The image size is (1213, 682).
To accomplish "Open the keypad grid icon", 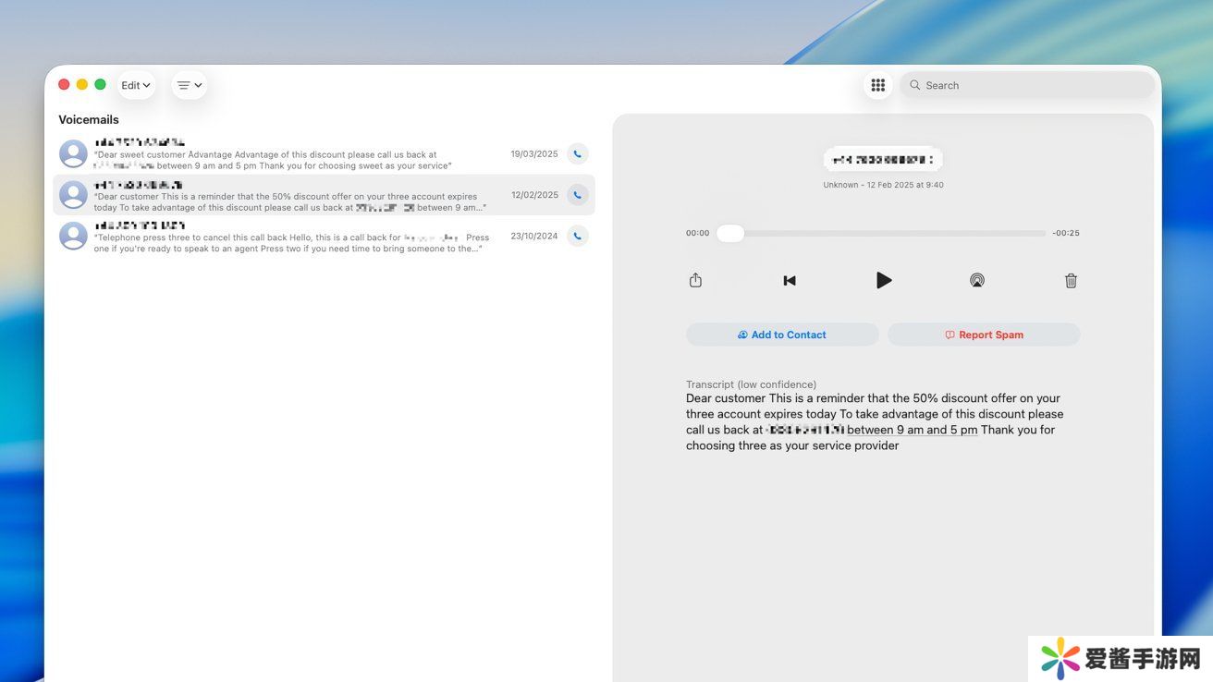I will [877, 85].
